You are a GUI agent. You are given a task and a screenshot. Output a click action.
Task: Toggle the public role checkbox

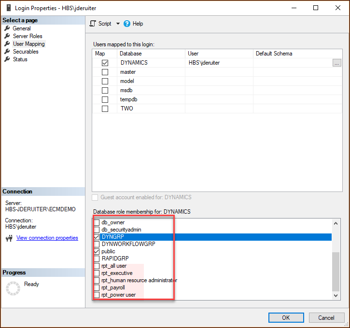tap(97, 251)
